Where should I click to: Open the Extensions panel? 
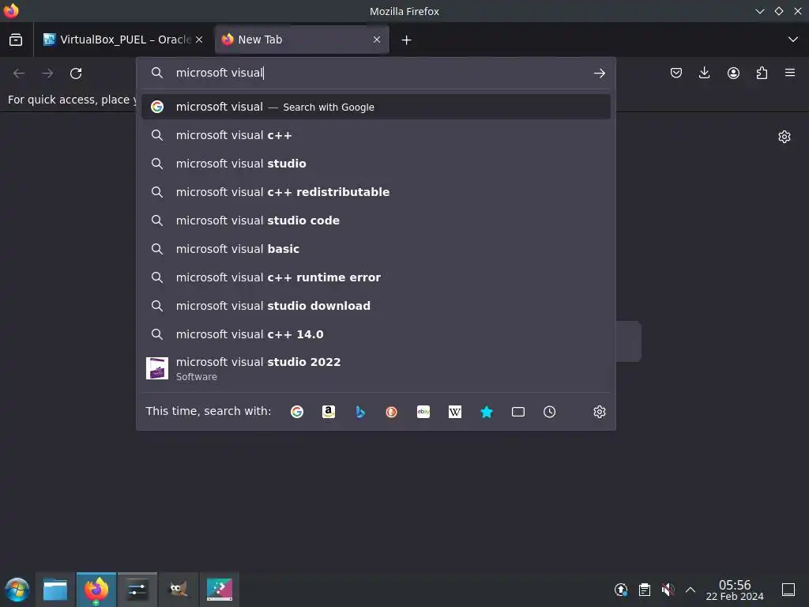pos(762,73)
